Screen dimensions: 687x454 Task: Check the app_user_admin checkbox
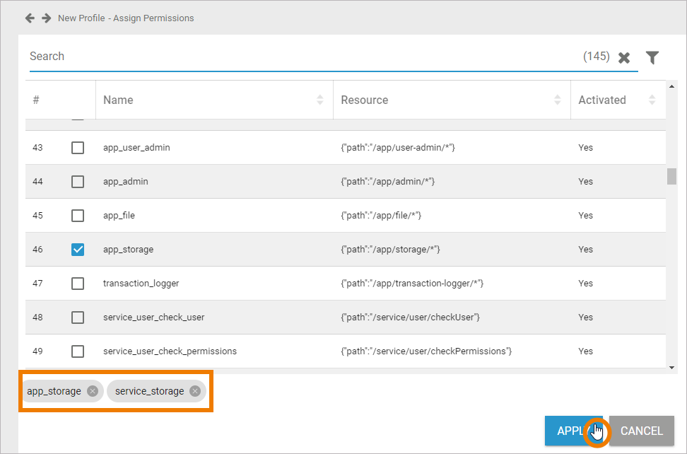78,148
